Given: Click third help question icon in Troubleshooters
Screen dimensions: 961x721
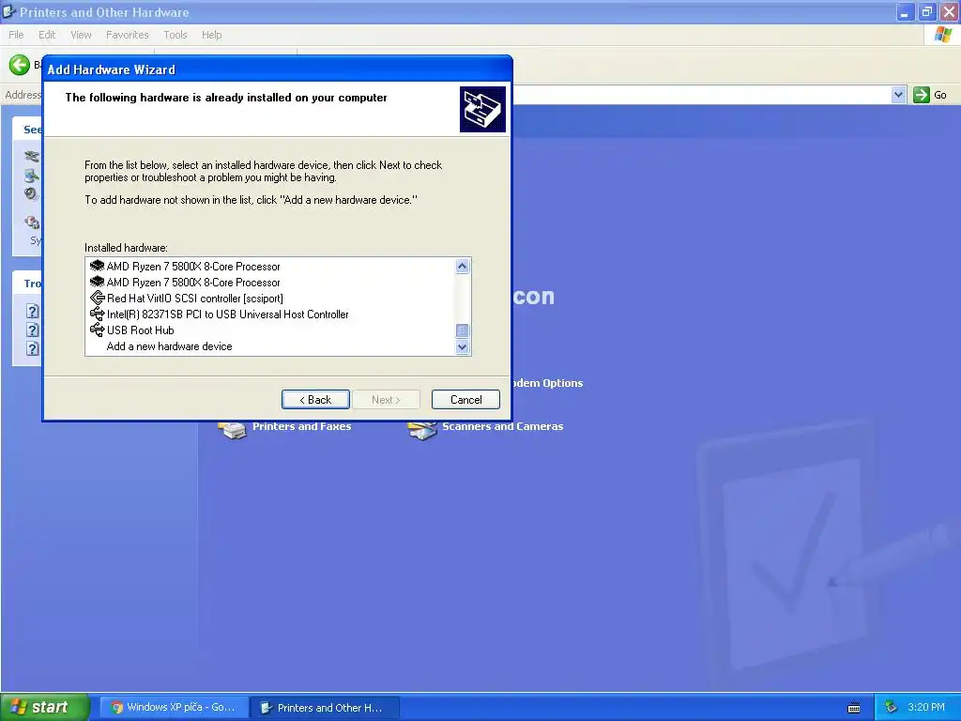Looking at the screenshot, I should [33, 349].
